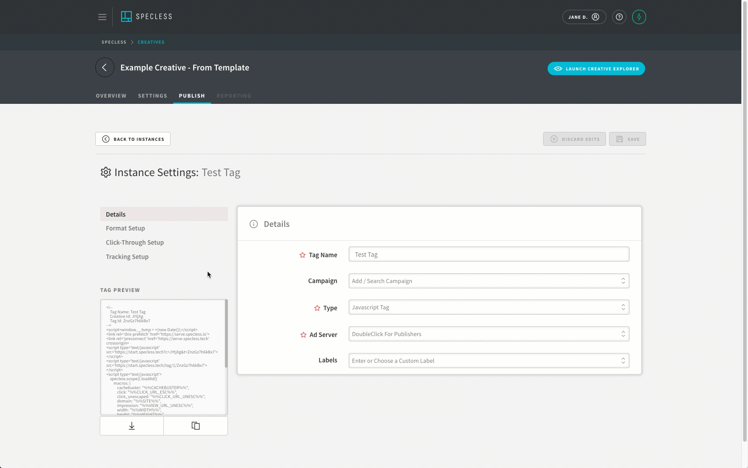Open the Labels custom label dropdown
Image resolution: width=748 pixels, height=468 pixels.
(x=489, y=361)
